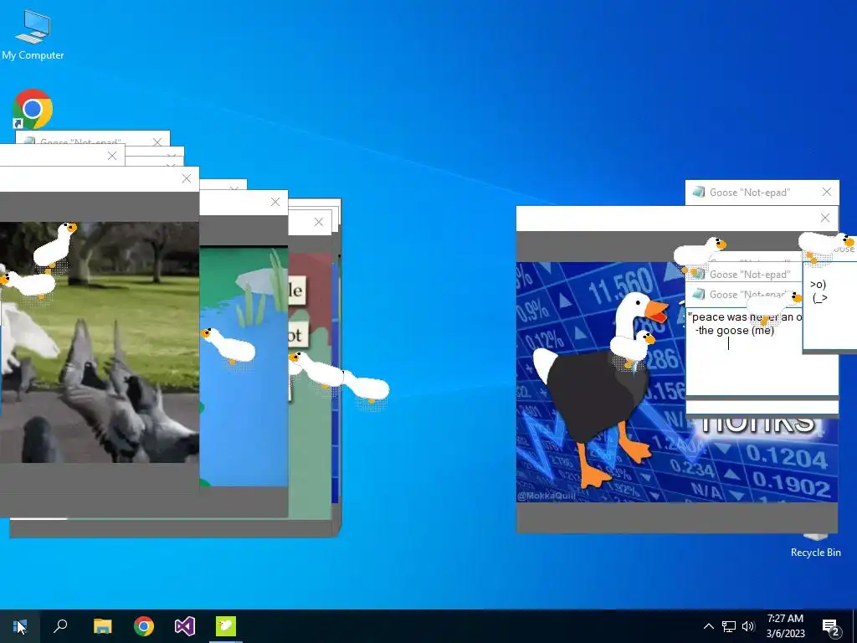Open taskbar search magnifier

pos(60,626)
